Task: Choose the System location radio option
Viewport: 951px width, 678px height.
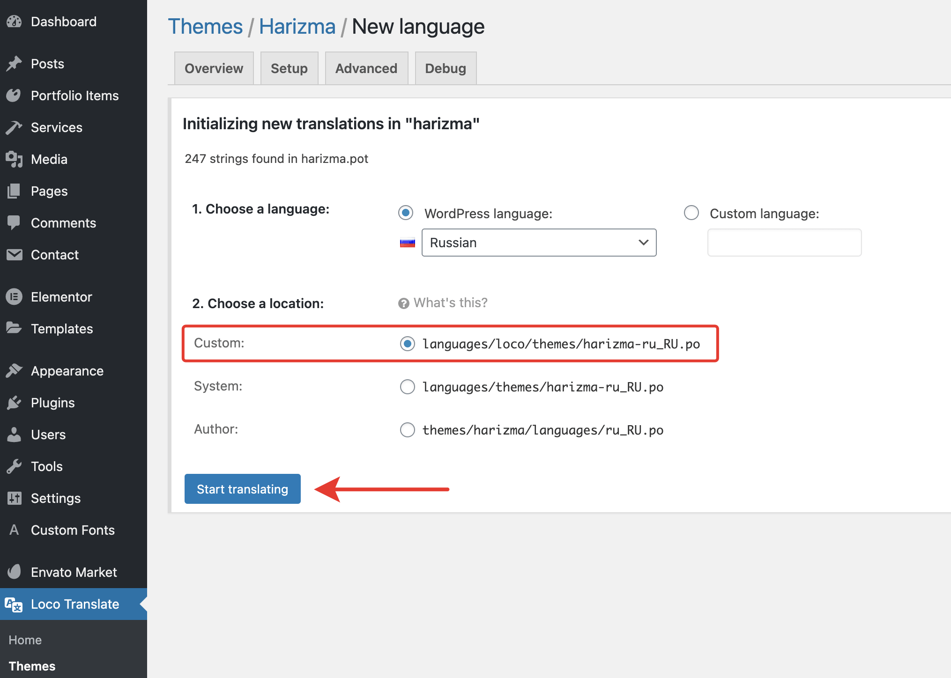Action: (x=407, y=387)
